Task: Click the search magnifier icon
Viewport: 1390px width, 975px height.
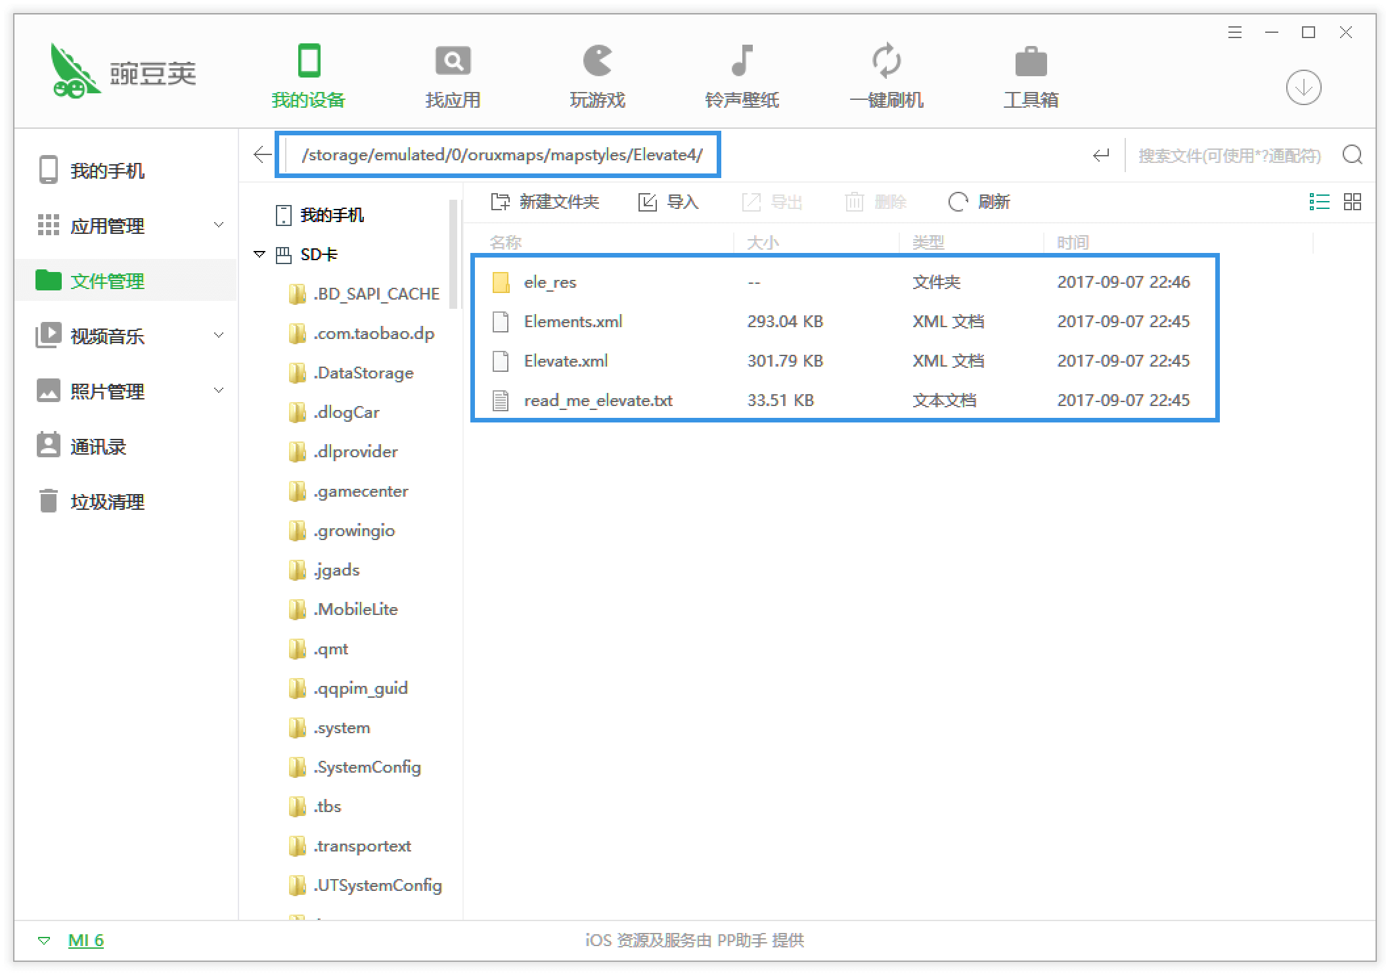Action: (1353, 155)
